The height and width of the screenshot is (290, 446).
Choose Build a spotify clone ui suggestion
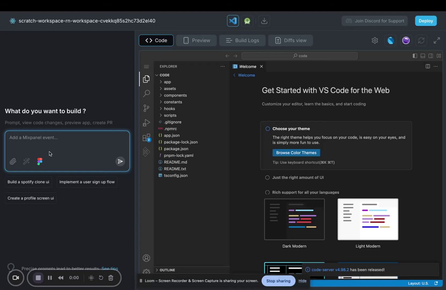coord(28,182)
